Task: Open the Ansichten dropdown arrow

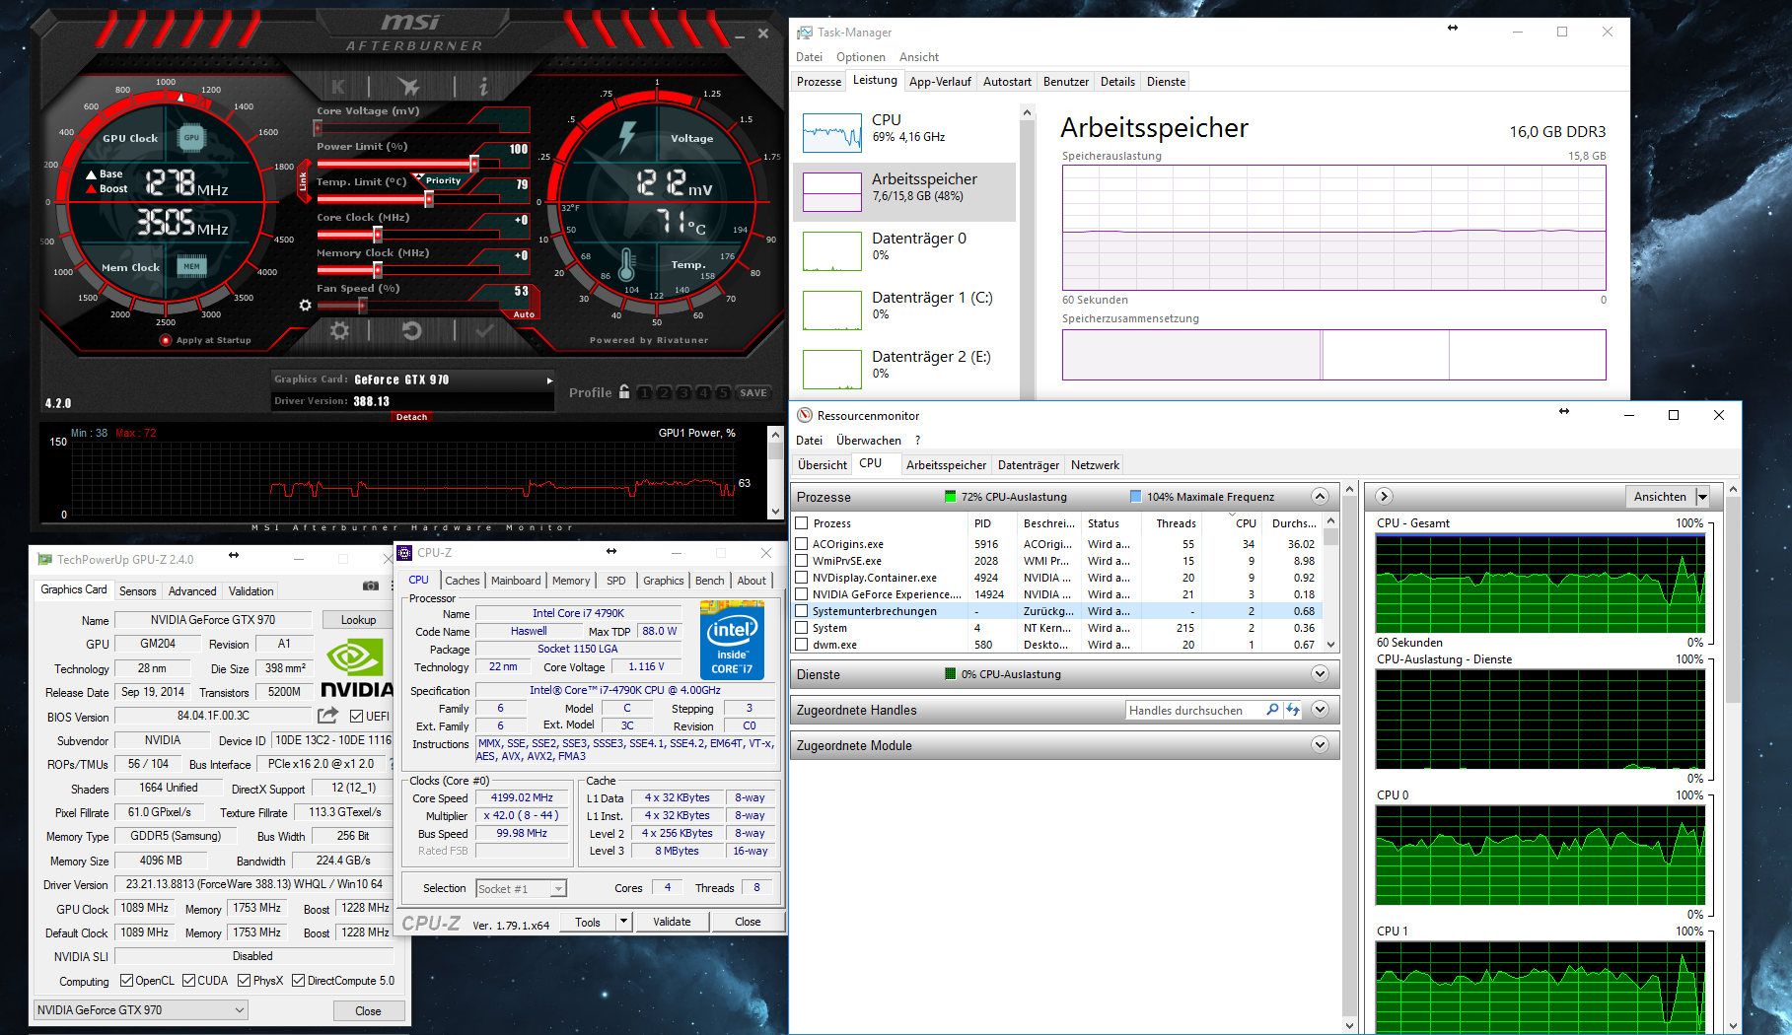Action: coord(1702,497)
